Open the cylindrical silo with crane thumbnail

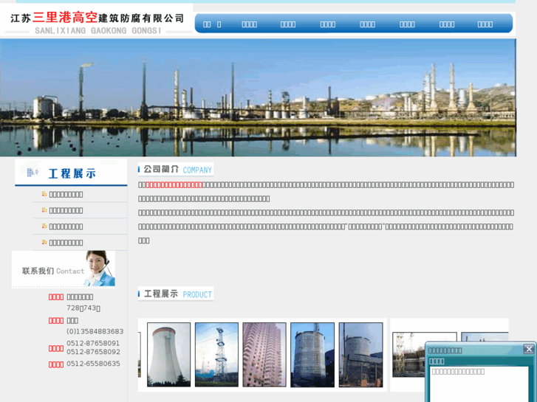click(312, 355)
